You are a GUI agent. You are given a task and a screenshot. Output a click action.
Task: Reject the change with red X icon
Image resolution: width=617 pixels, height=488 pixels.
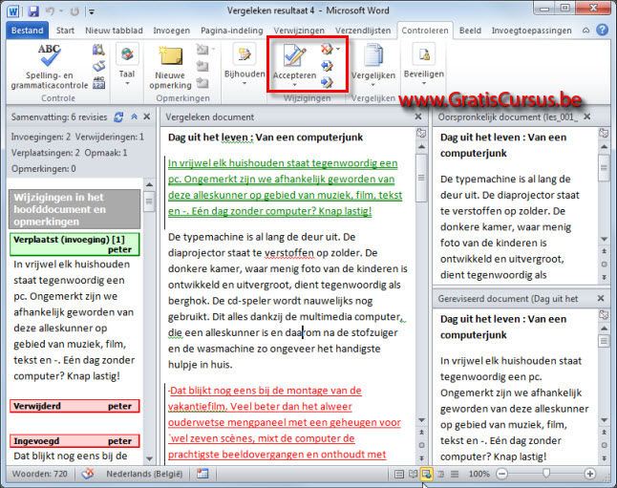[x=327, y=50]
